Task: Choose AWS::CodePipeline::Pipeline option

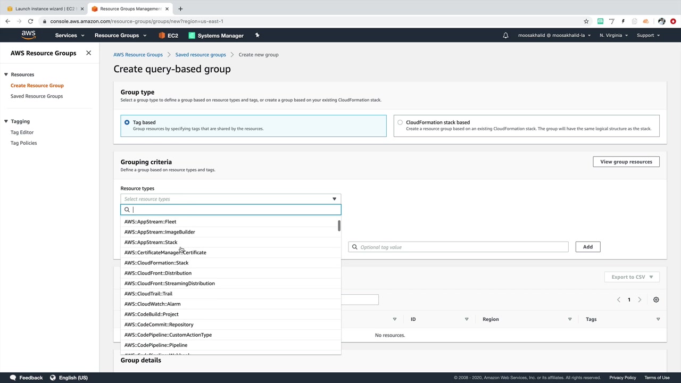Action: (x=230, y=345)
